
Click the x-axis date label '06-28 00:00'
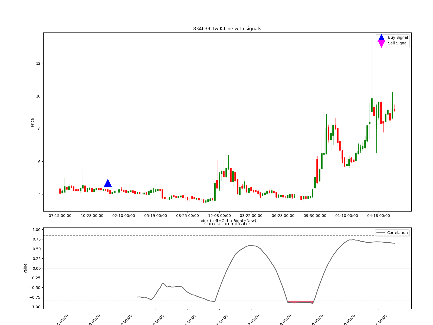[283, 216]
